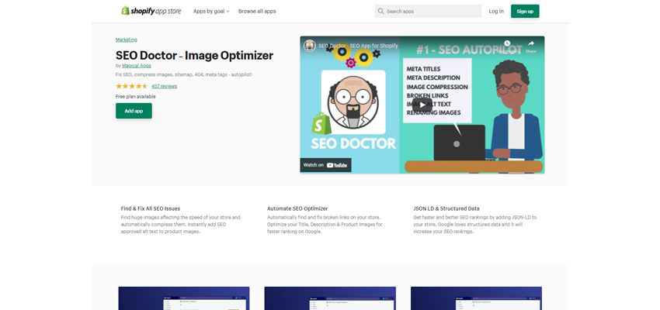Click the video channel avatar icon

pyautogui.click(x=310, y=46)
